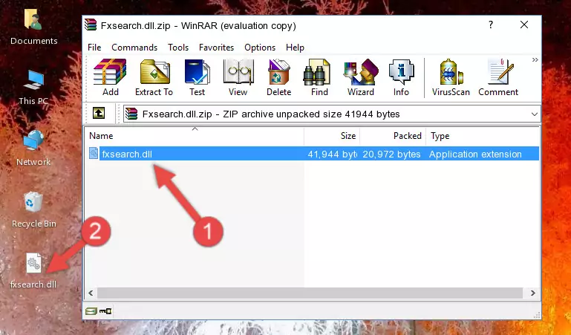Select fxsearch.dll in the archive list

313,154
